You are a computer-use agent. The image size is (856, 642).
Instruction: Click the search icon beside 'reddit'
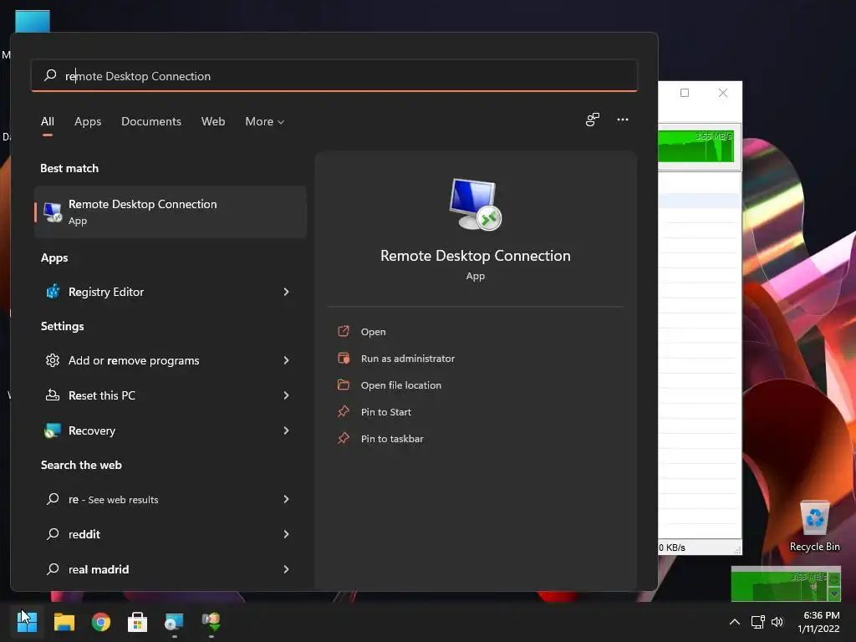[x=53, y=534]
